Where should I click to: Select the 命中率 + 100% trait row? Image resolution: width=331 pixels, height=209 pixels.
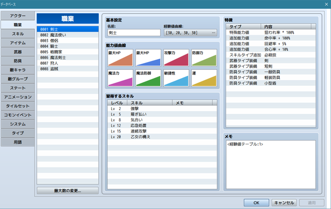(271, 38)
